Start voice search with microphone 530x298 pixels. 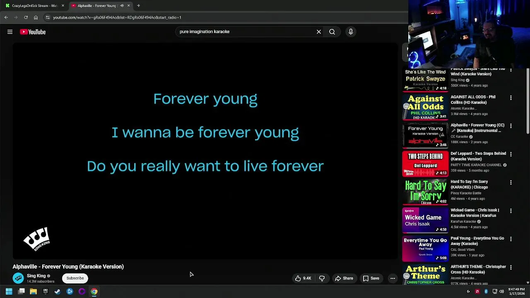[x=351, y=31]
